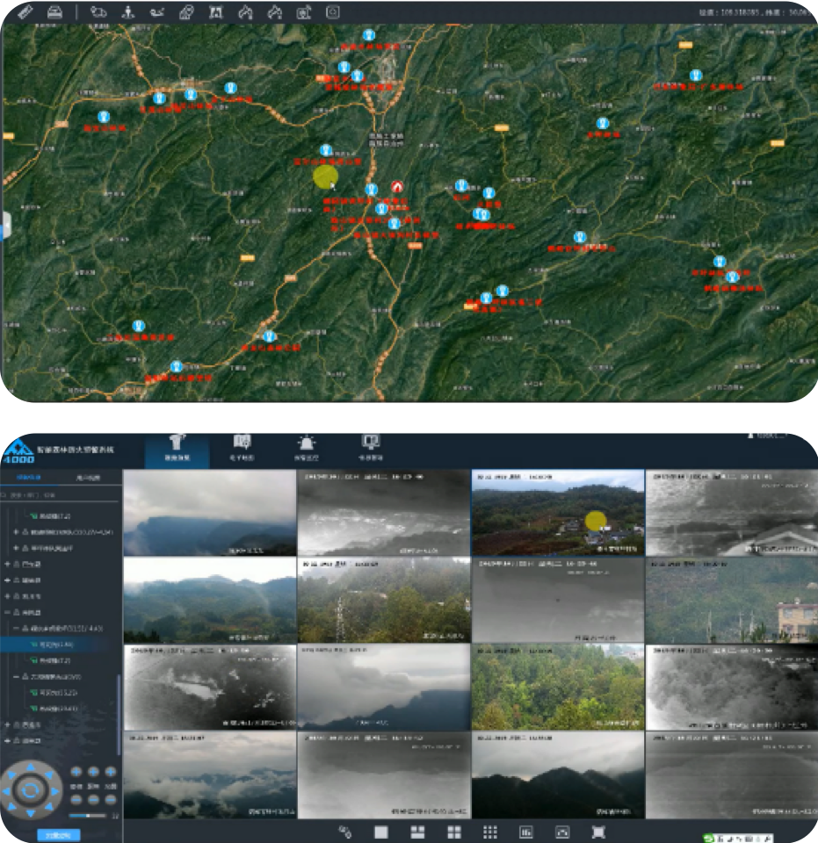Click the fullscreen icon in bottom toolbar
The height and width of the screenshot is (843, 818).
tap(599, 832)
